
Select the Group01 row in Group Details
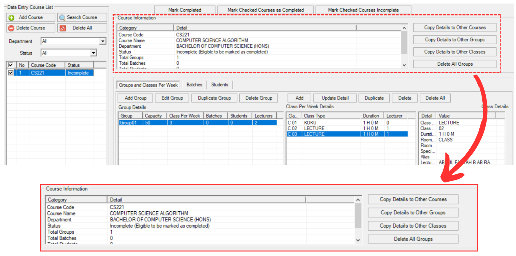coord(128,123)
